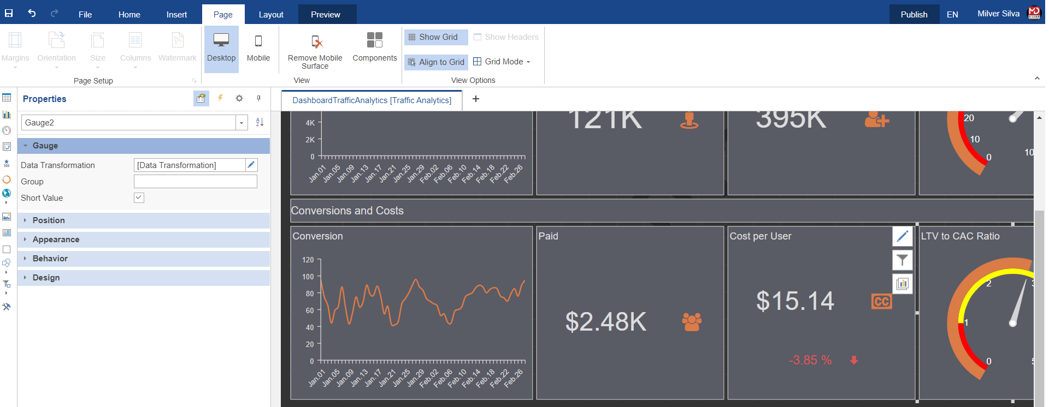Click the edit pencil on Cost per User
This screenshot has height=407, width=1049.
tap(903, 236)
